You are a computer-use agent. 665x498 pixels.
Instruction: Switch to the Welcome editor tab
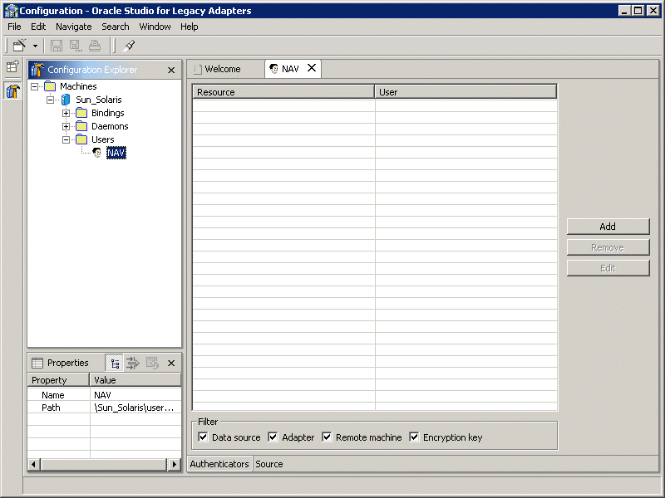click(222, 69)
